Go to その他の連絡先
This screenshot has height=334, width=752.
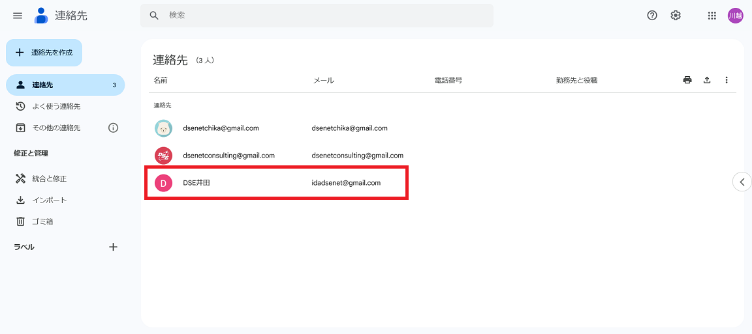pos(55,128)
